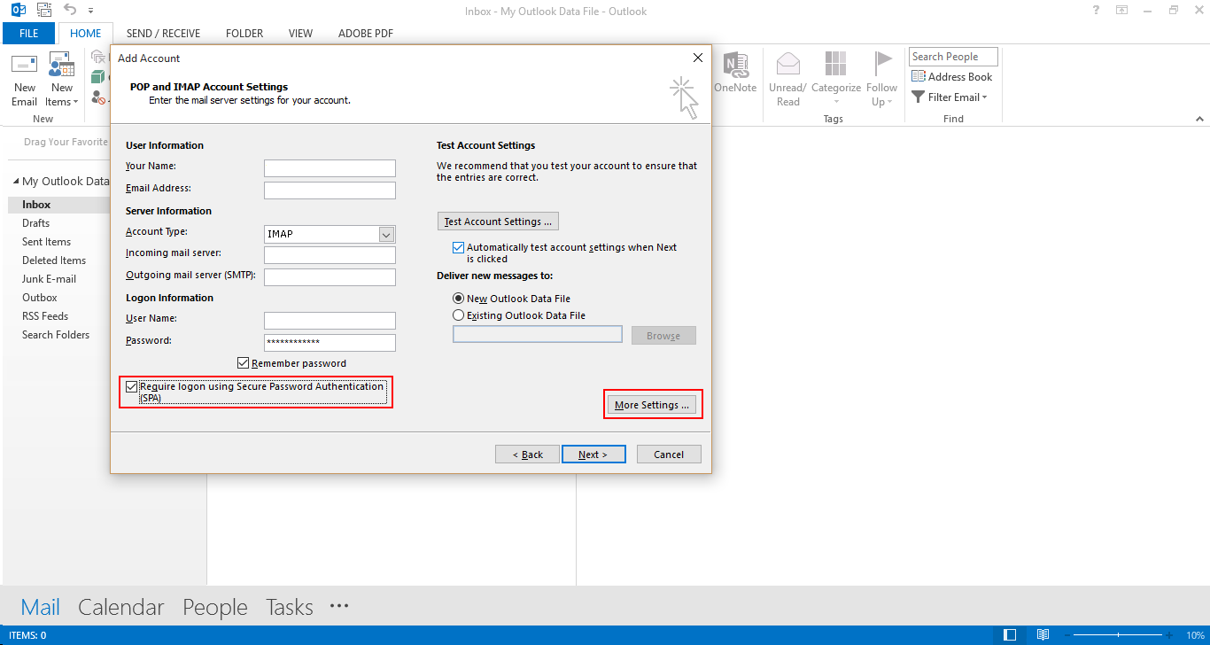This screenshot has height=645, width=1210.
Task: Click the Help question mark icon
Action: tap(1097, 11)
